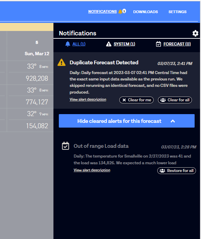The image size is (201, 239).
Task: Click the warning triangle icon beside SYSTEM
Action: click(x=109, y=44)
